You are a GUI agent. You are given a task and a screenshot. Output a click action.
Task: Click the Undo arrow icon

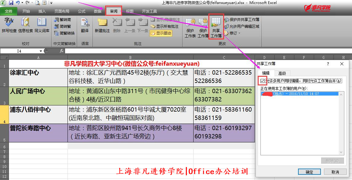[x=18, y=3]
